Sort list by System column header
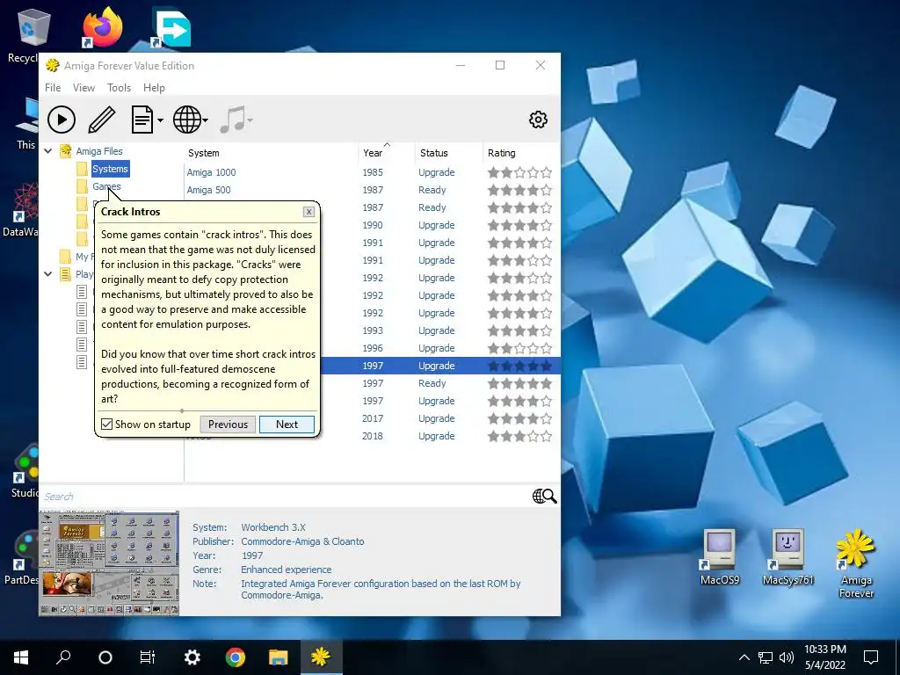 [x=204, y=153]
